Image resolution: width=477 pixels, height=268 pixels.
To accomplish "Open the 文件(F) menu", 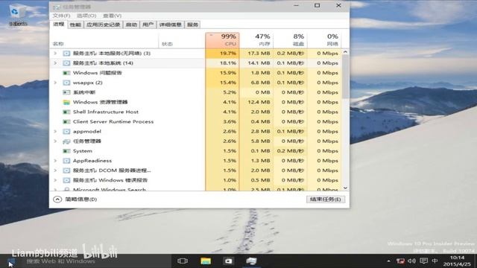I will coord(61,16).
